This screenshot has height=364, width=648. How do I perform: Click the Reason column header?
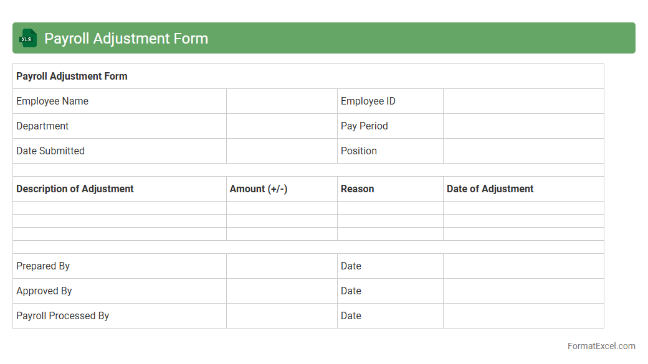358,189
